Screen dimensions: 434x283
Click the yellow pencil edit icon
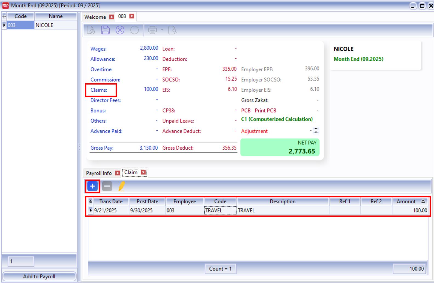(122, 186)
